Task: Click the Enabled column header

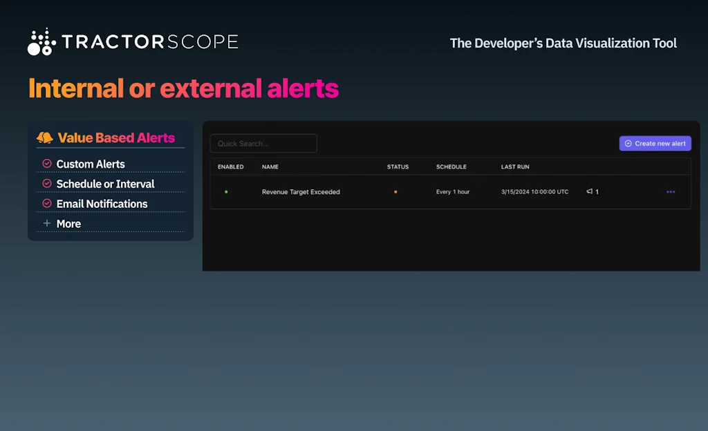Action: point(230,167)
